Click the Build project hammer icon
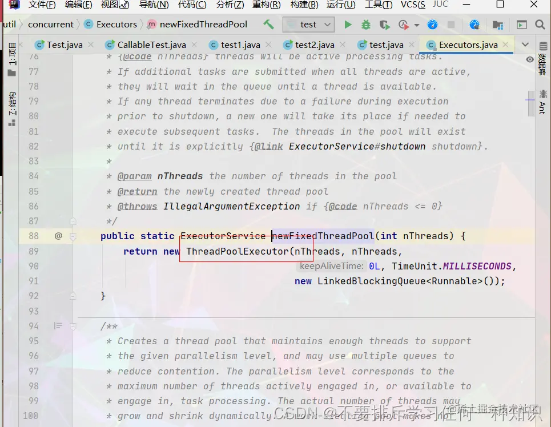 [x=269, y=25]
